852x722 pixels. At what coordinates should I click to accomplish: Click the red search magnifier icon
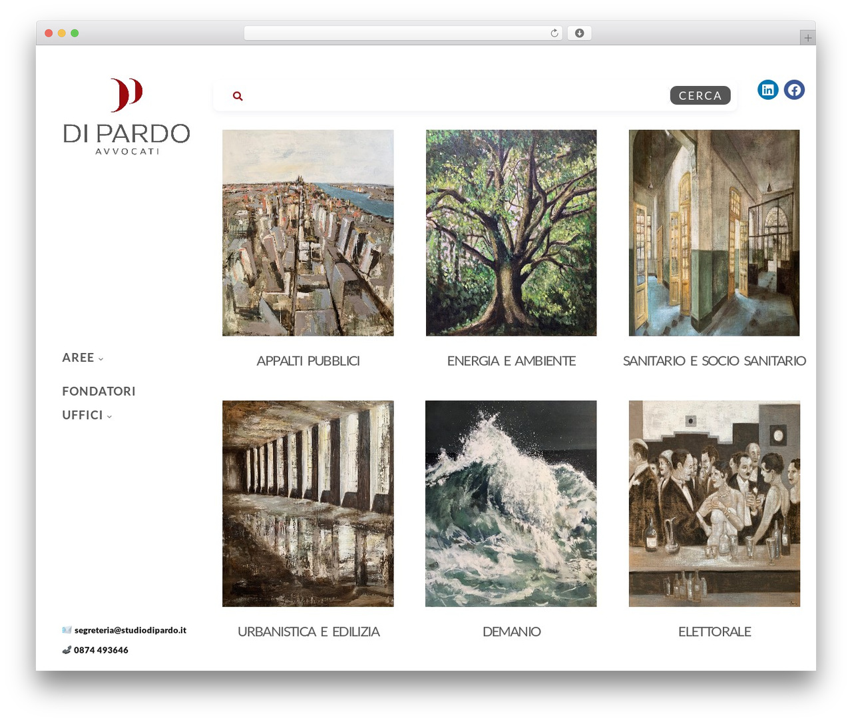pyautogui.click(x=238, y=96)
